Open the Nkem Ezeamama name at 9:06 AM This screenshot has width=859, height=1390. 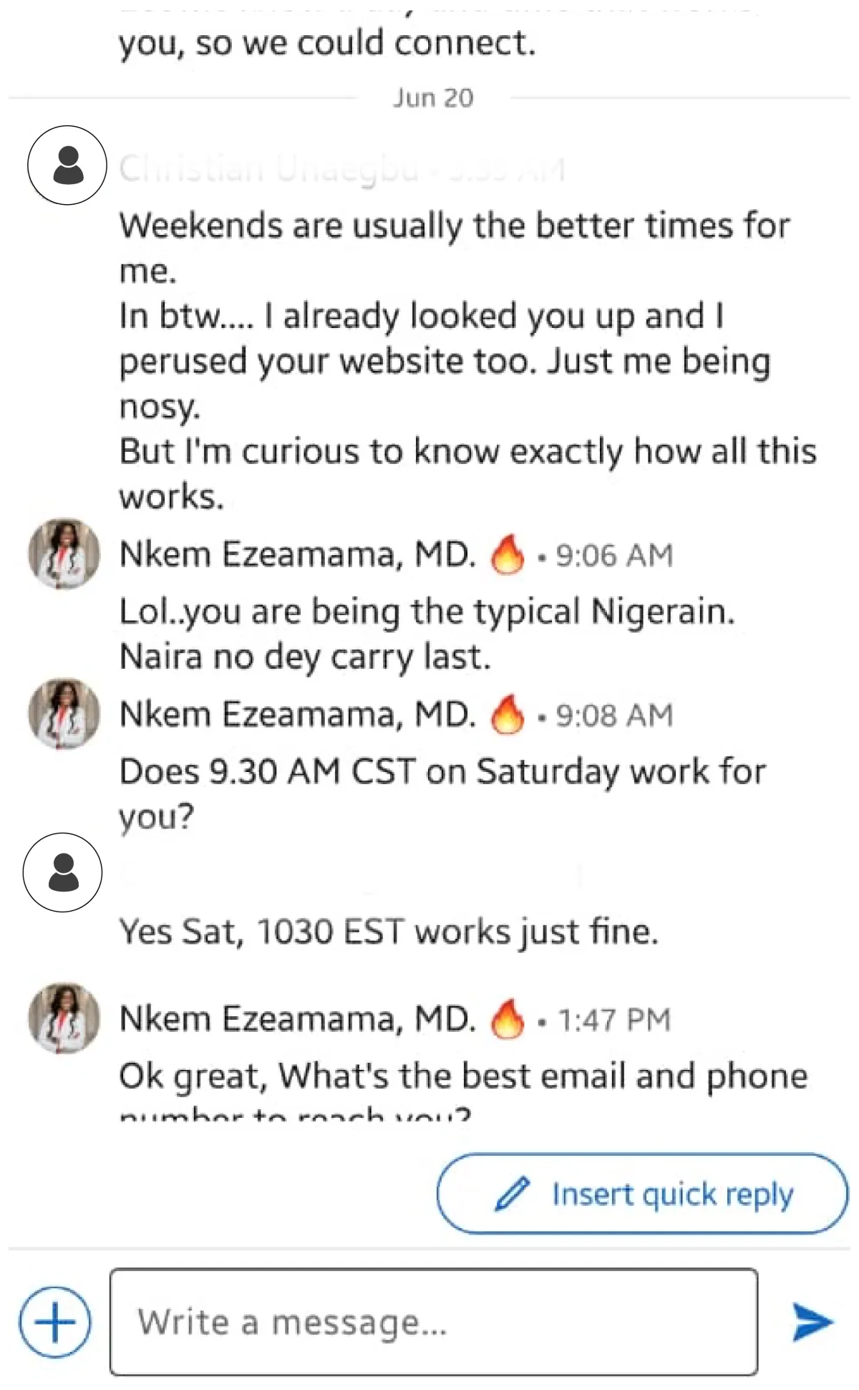[x=297, y=555]
